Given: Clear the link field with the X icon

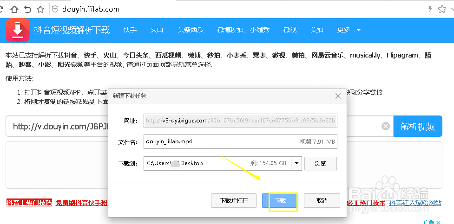Looking at the screenshot, I should pyautogui.click(x=386, y=126).
